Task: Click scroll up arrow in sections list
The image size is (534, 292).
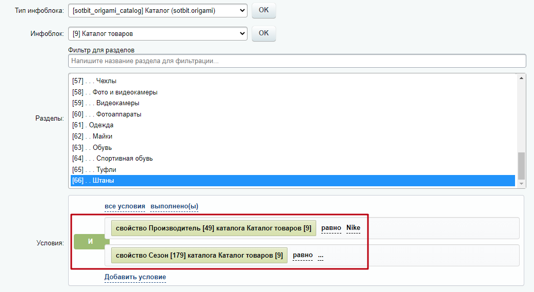Action: pyautogui.click(x=521, y=78)
